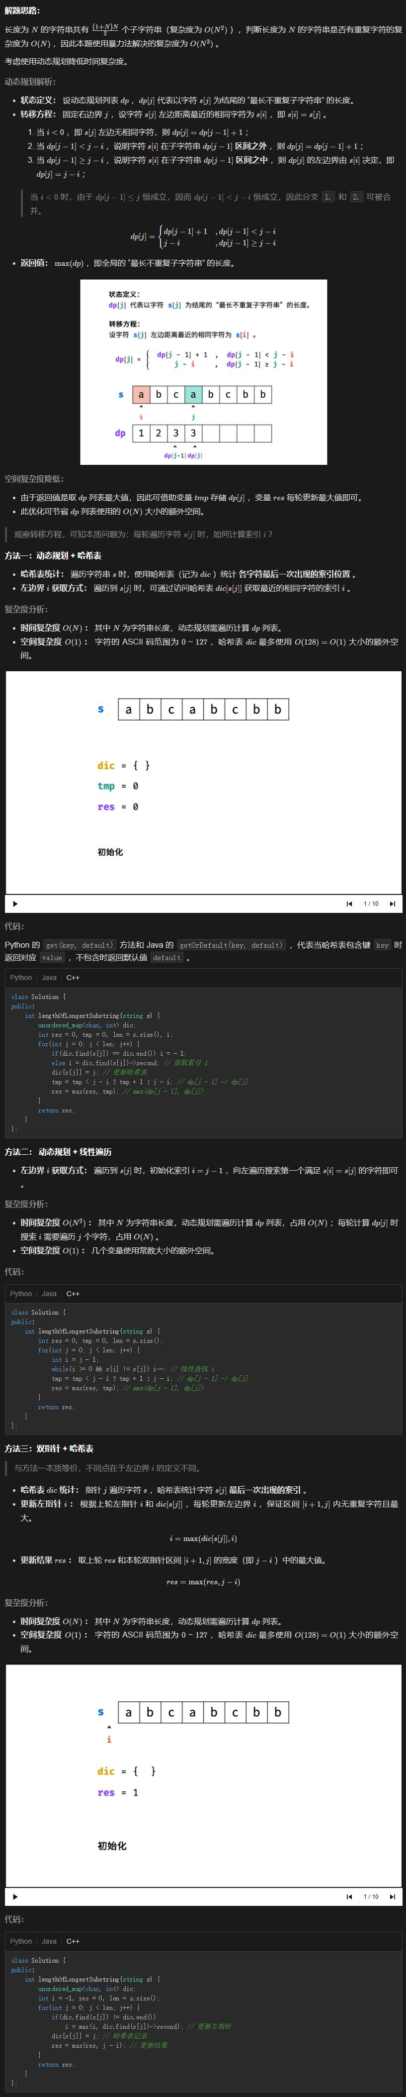Switch to Python tab in 方法一 code block
Viewport: 406px width, 2097px height.
tap(21, 978)
